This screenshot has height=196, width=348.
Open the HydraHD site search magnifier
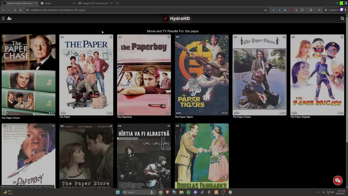[x=343, y=19]
